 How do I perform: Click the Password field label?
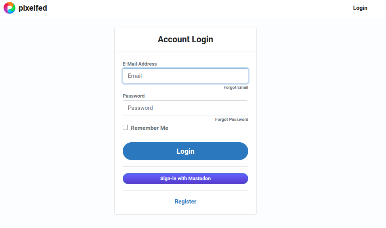pyautogui.click(x=133, y=96)
